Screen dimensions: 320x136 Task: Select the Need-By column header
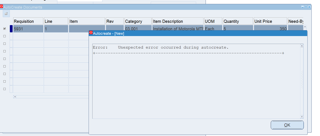[x=296, y=21]
